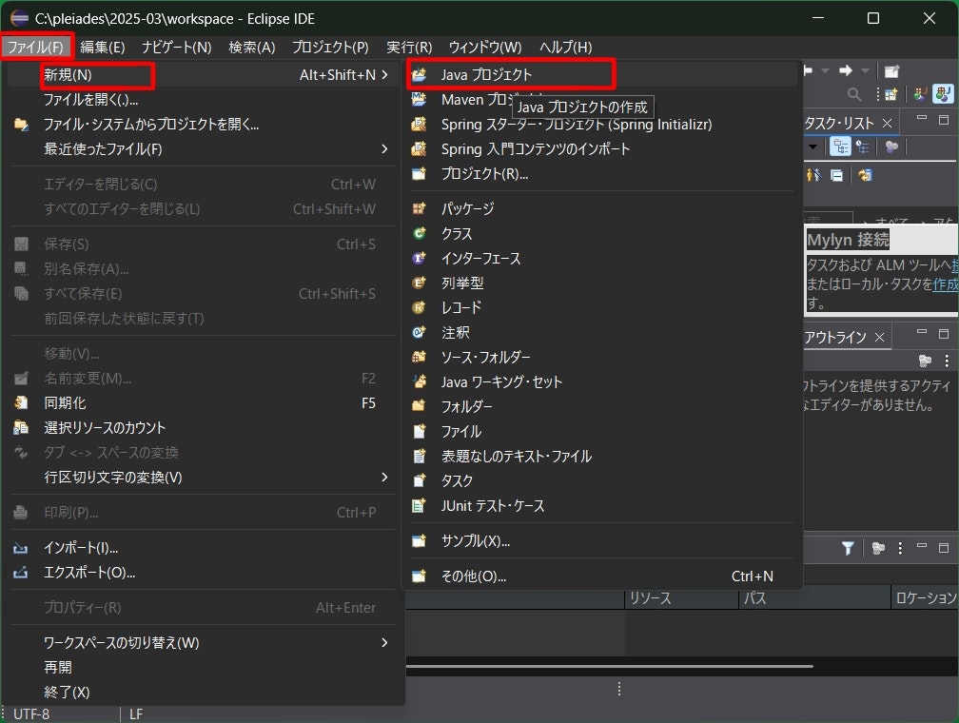The height and width of the screenshot is (723, 959).
Task: Click the forward navigation arrow in toolbar
Action: click(845, 71)
